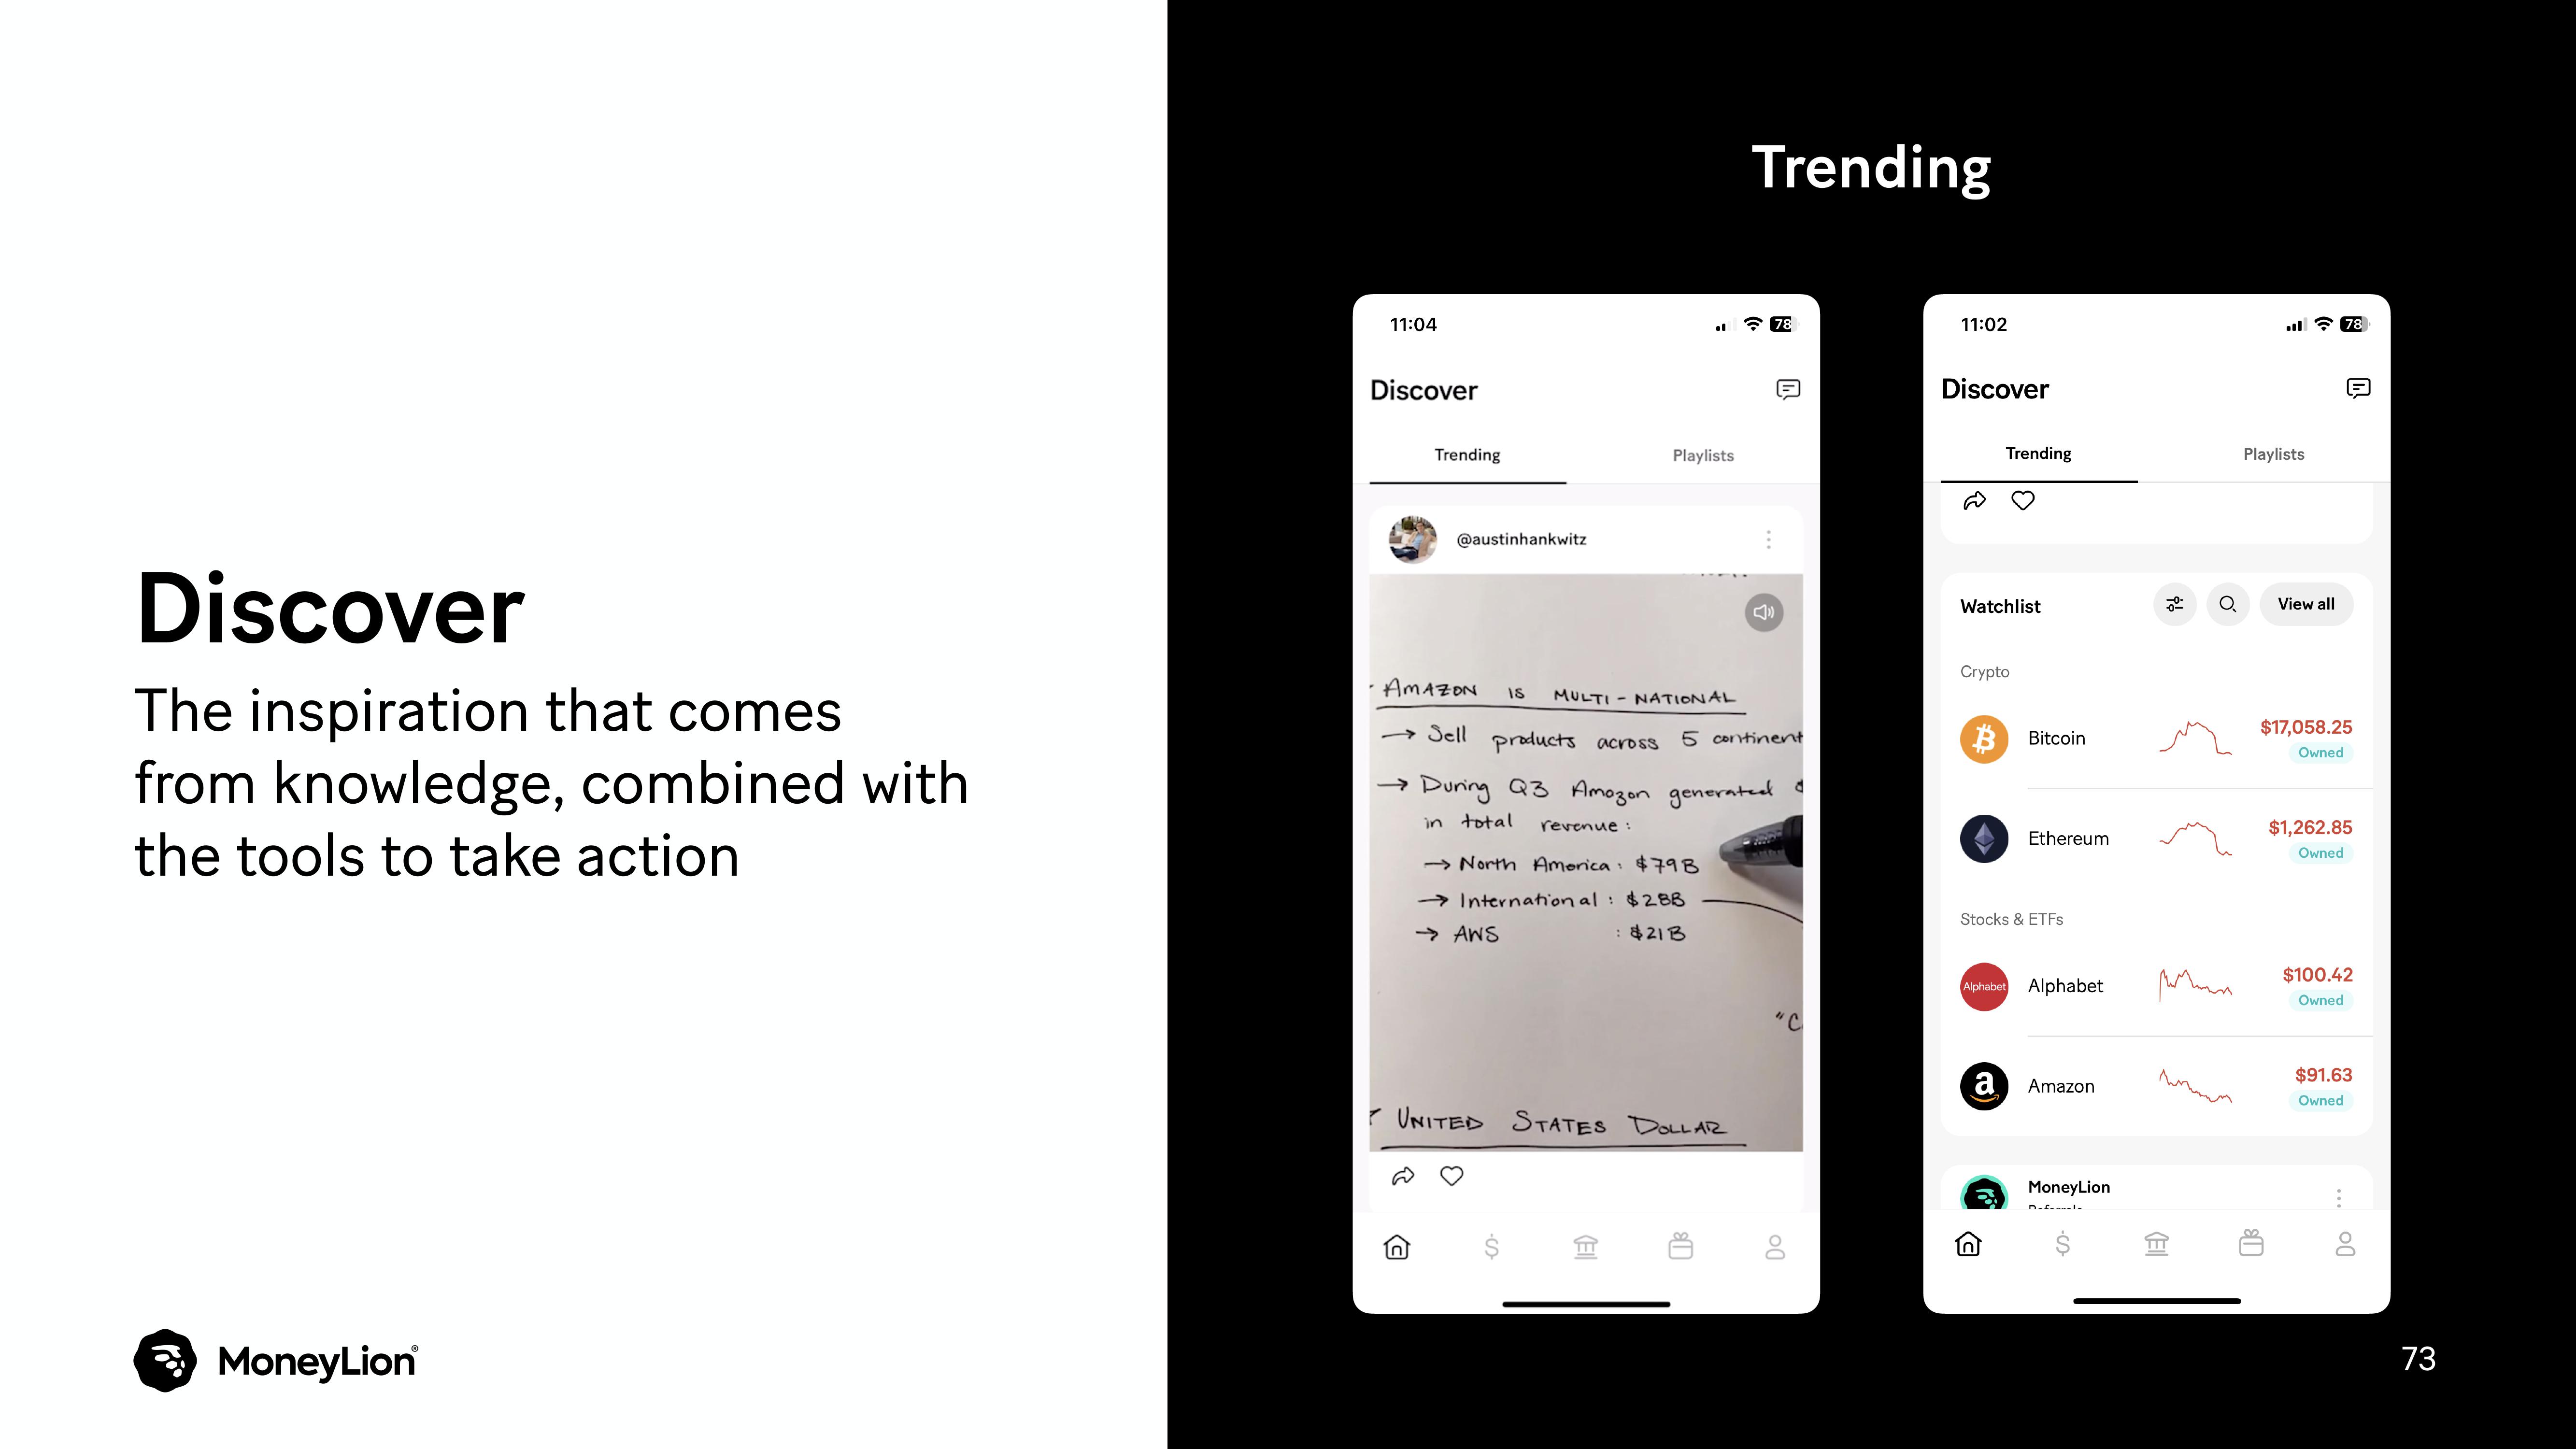Image resolution: width=2576 pixels, height=1449 pixels.
Task: Select the Trending tab on left phone
Action: 1466,455
